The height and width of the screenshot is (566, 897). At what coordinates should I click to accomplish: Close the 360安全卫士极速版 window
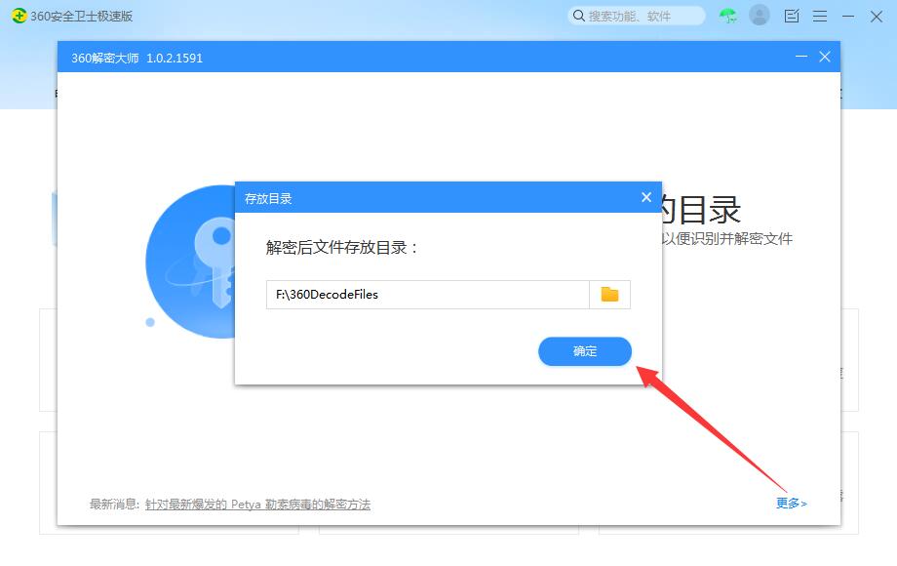[x=877, y=16]
